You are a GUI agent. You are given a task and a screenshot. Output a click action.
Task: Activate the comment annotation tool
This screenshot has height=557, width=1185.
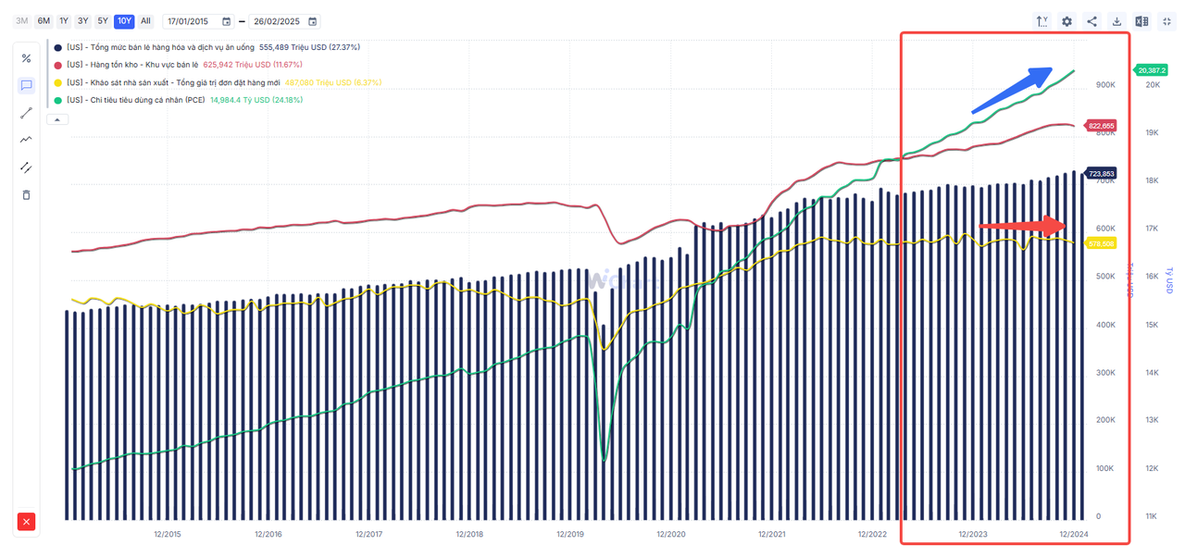(26, 85)
